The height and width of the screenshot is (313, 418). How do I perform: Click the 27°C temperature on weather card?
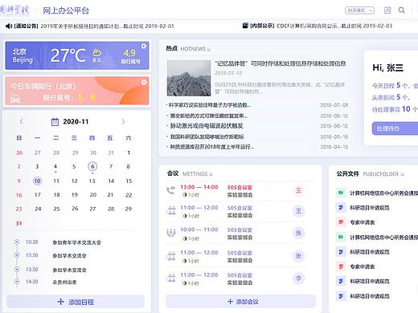(68, 55)
